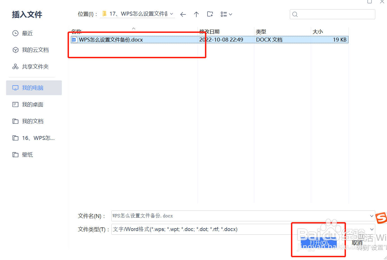Click the Sogou input method S icon
387x260 pixels.
(x=381, y=218)
